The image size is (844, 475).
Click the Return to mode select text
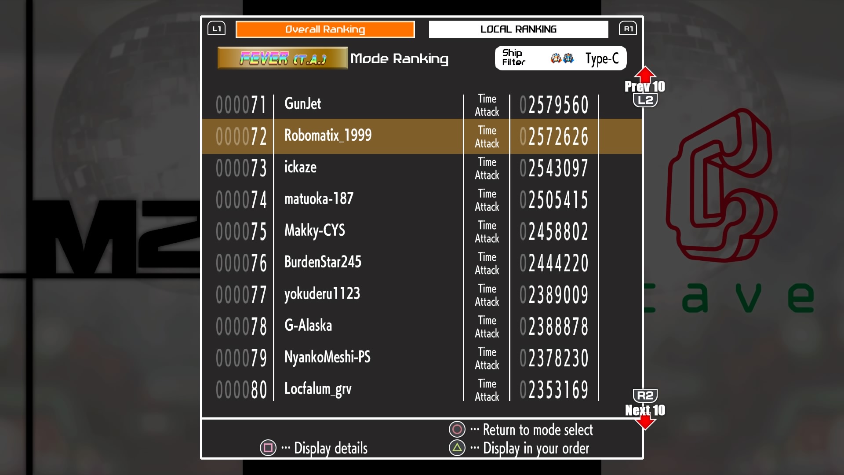538,430
